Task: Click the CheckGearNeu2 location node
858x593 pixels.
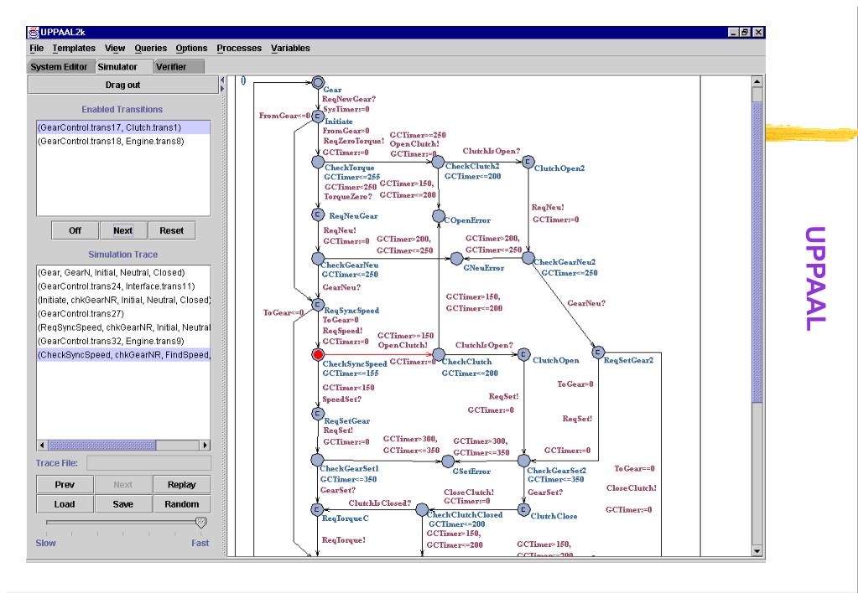Action: (x=528, y=258)
